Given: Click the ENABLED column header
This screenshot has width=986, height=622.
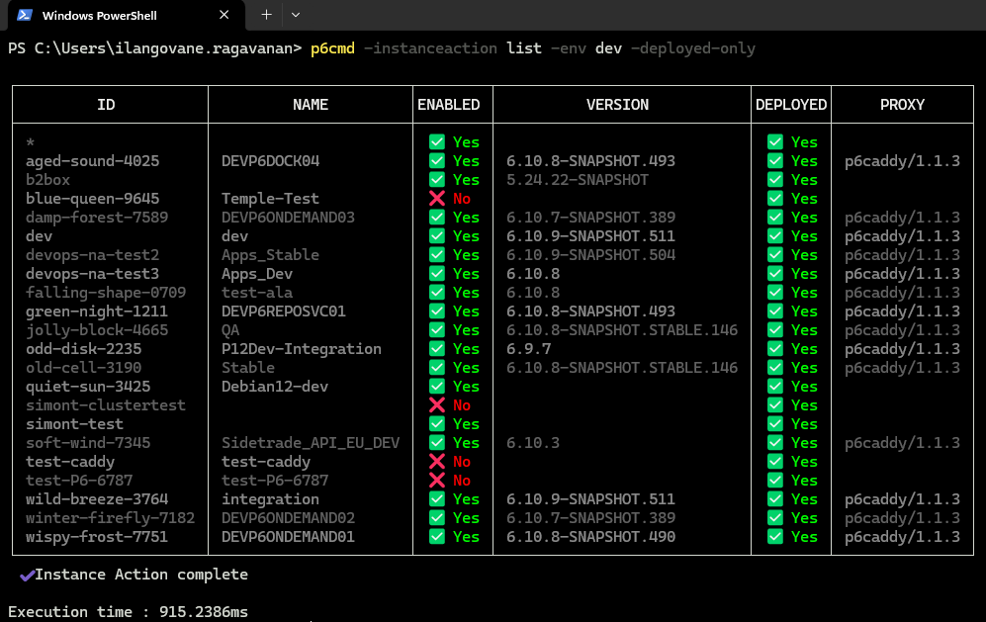Looking at the screenshot, I should click(x=449, y=105).
